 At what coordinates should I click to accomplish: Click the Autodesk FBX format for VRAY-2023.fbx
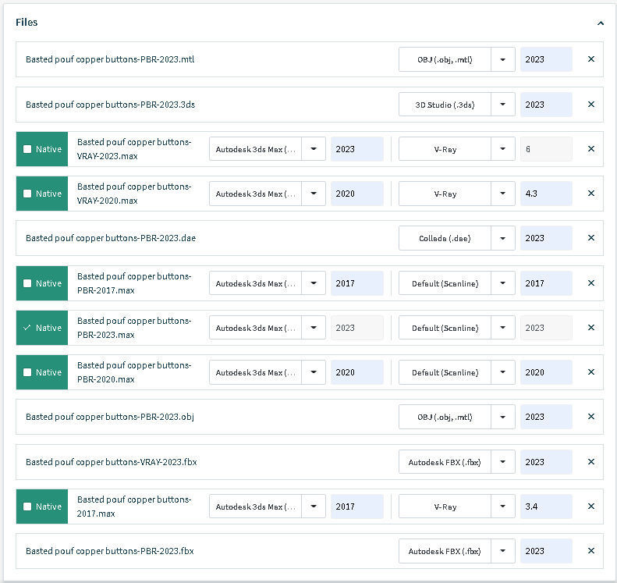(x=446, y=462)
